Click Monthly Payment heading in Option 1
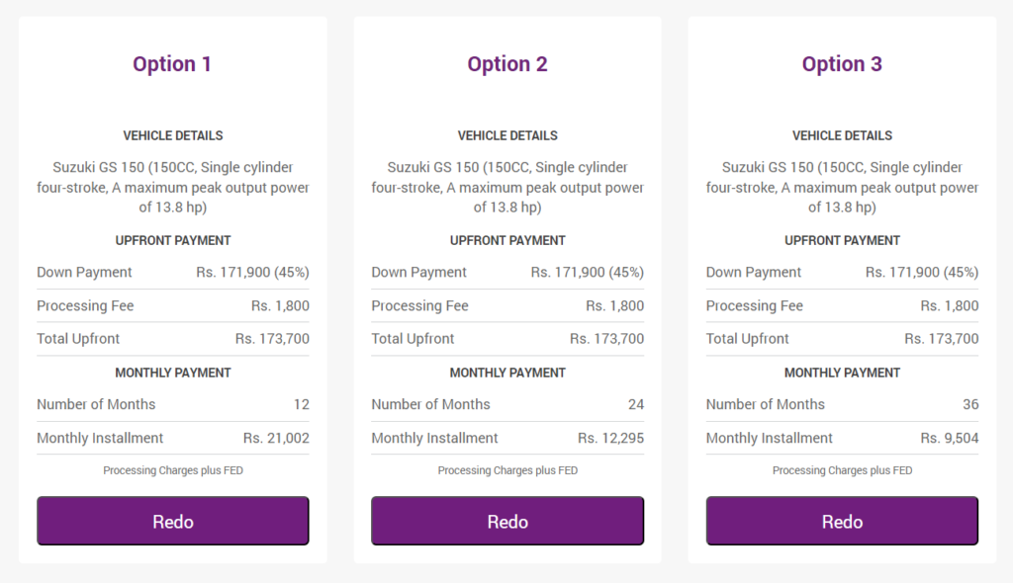Viewport: 1013px width, 583px height. (x=172, y=373)
